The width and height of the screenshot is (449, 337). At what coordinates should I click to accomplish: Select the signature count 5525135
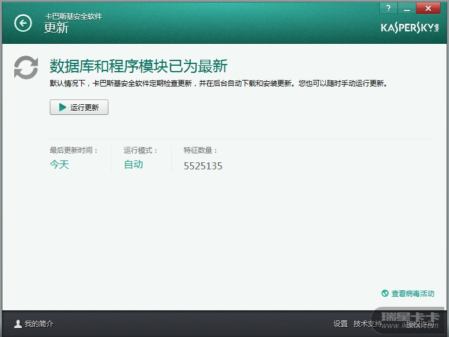coord(203,166)
